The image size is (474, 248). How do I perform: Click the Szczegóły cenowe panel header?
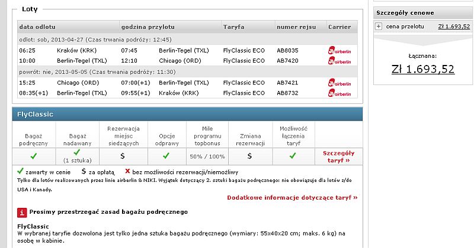click(x=424, y=13)
